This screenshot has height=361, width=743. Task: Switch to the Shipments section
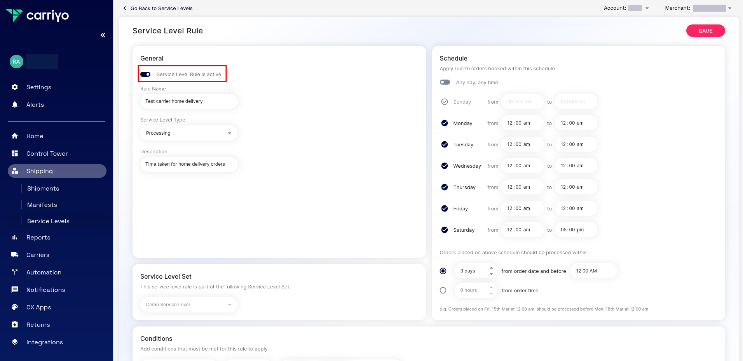click(43, 188)
